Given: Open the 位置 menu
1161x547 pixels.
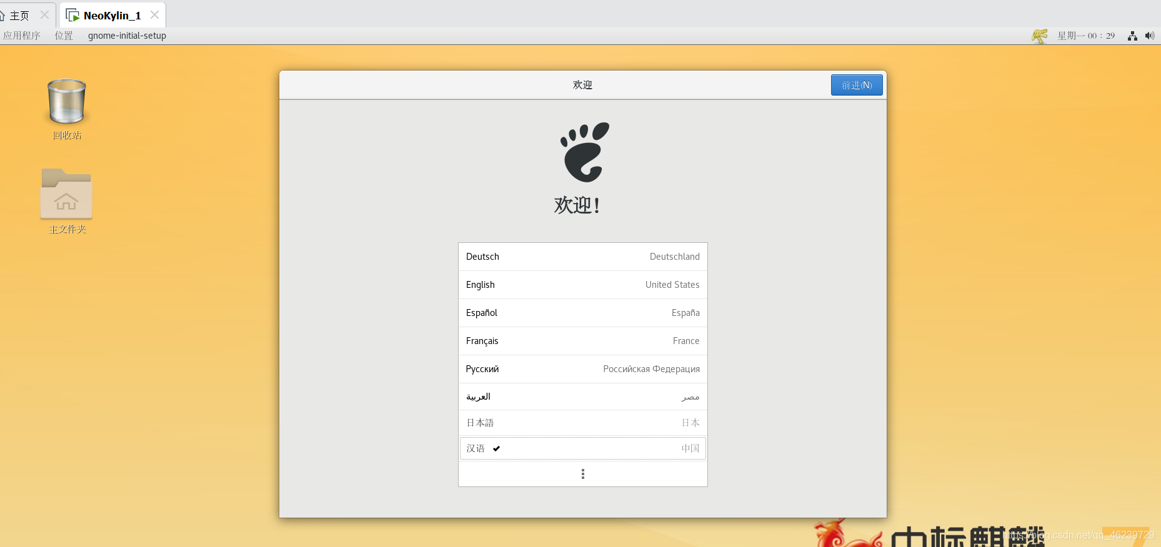Looking at the screenshot, I should [64, 36].
